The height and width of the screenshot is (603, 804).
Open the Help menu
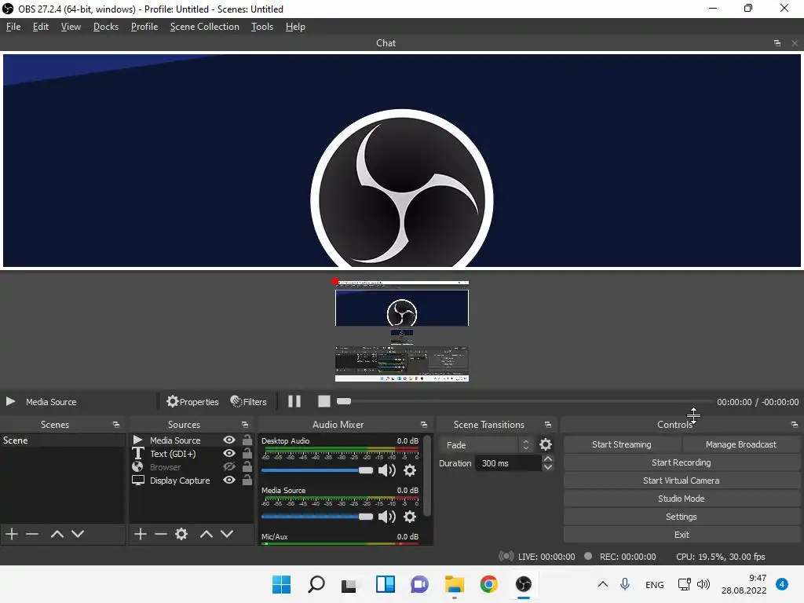click(295, 27)
